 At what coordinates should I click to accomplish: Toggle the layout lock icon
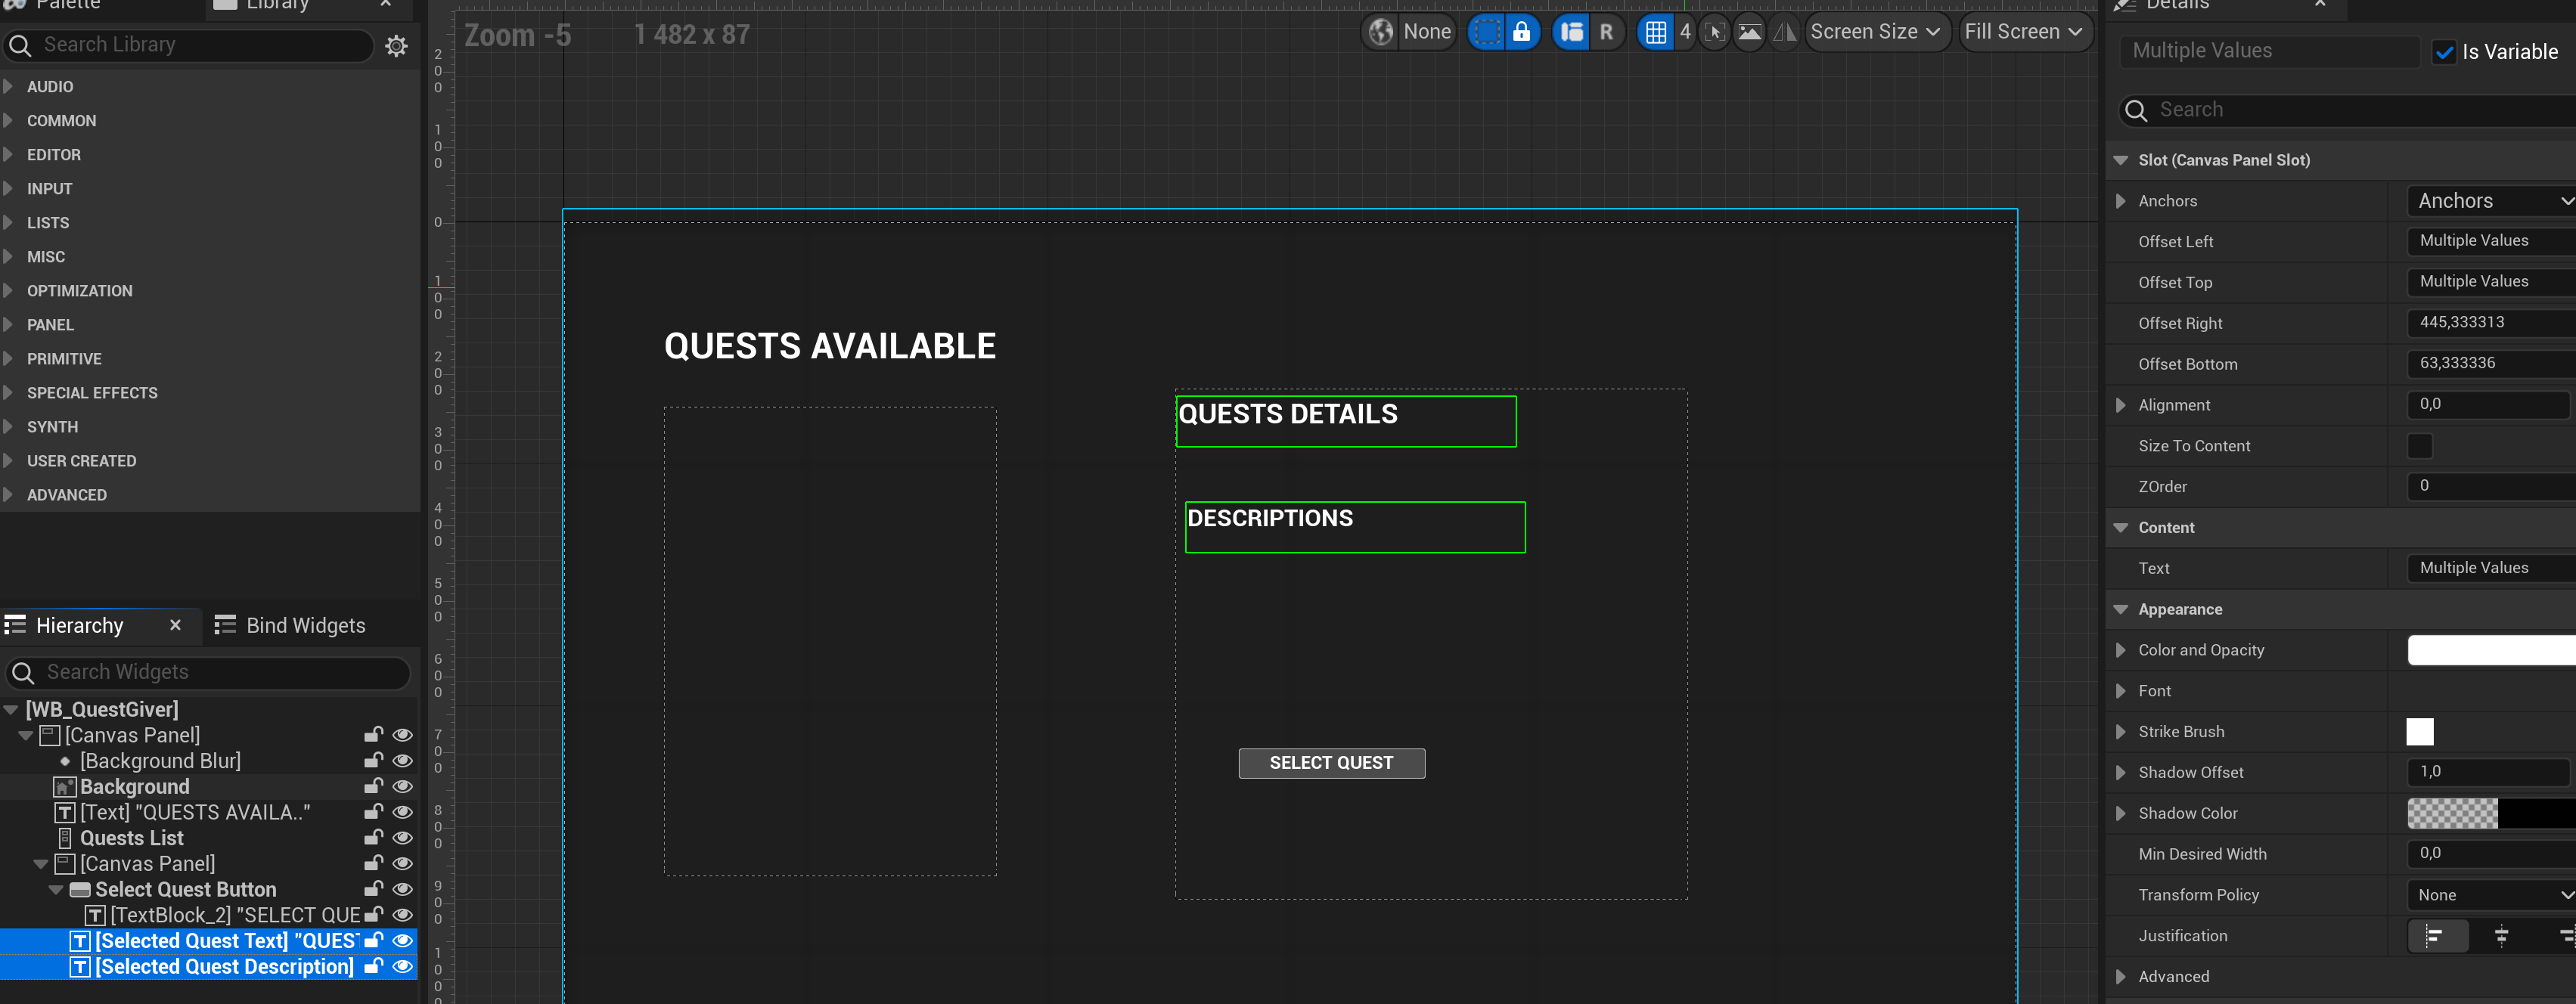click(1521, 32)
